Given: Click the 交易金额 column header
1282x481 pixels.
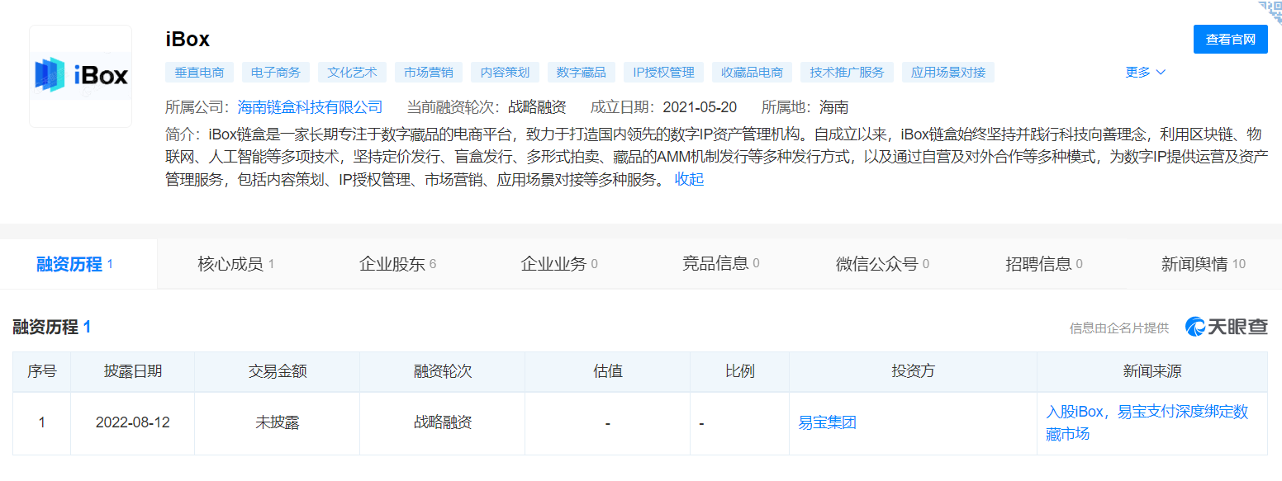Looking at the screenshot, I should tap(278, 371).
